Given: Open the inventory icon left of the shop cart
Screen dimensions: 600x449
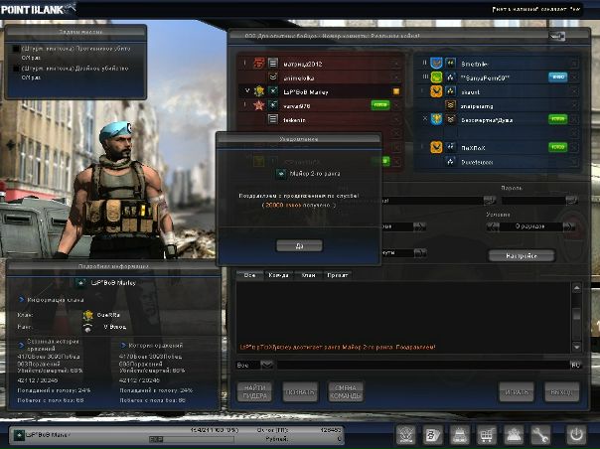Looking at the screenshot, I should coord(460,434).
